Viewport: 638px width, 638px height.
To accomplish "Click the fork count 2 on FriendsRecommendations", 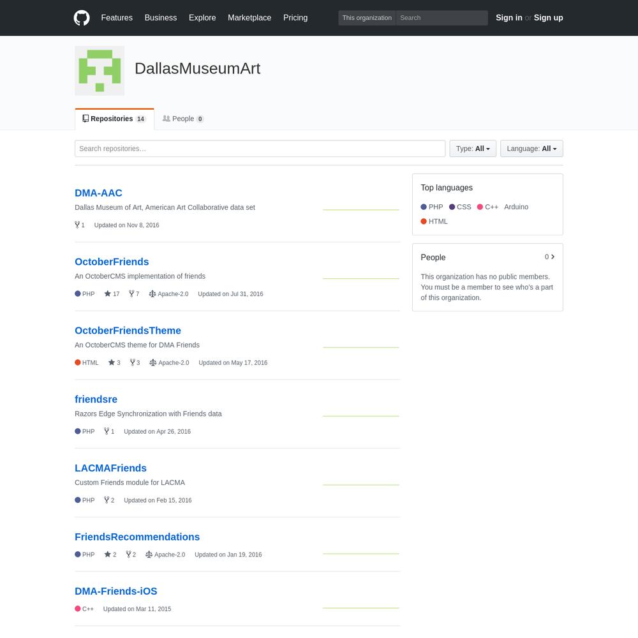I will [x=131, y=554].
